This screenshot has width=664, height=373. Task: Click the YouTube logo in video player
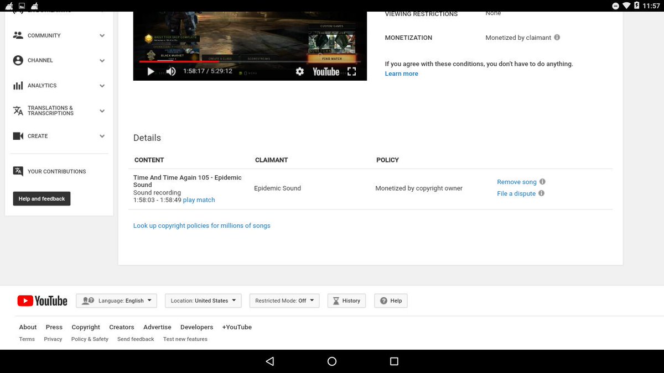tap(326, 71)
